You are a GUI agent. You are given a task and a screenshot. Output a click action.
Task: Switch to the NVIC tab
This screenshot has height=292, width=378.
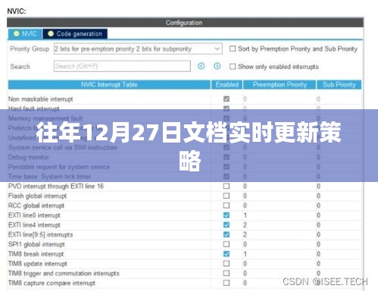click(25, 33)
